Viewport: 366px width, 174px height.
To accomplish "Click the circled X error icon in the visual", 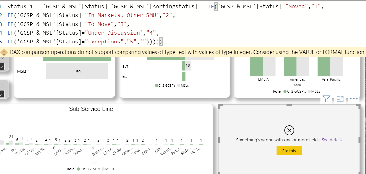I will (x=289, y=130).
